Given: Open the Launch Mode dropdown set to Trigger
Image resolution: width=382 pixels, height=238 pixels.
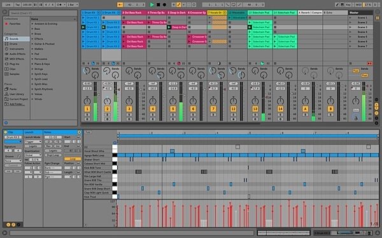Looking at the screenshot, I should (x=33, y=142).
